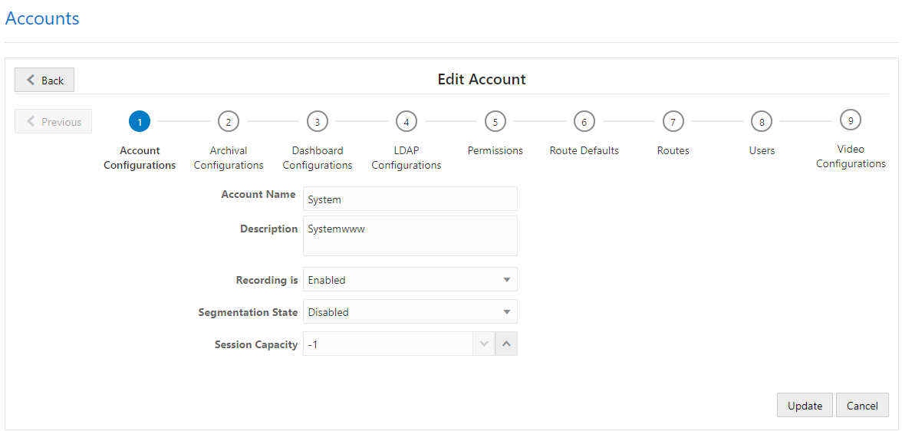Open the Route Defaults step
The image size is (902, 431).
click(584, 150)
